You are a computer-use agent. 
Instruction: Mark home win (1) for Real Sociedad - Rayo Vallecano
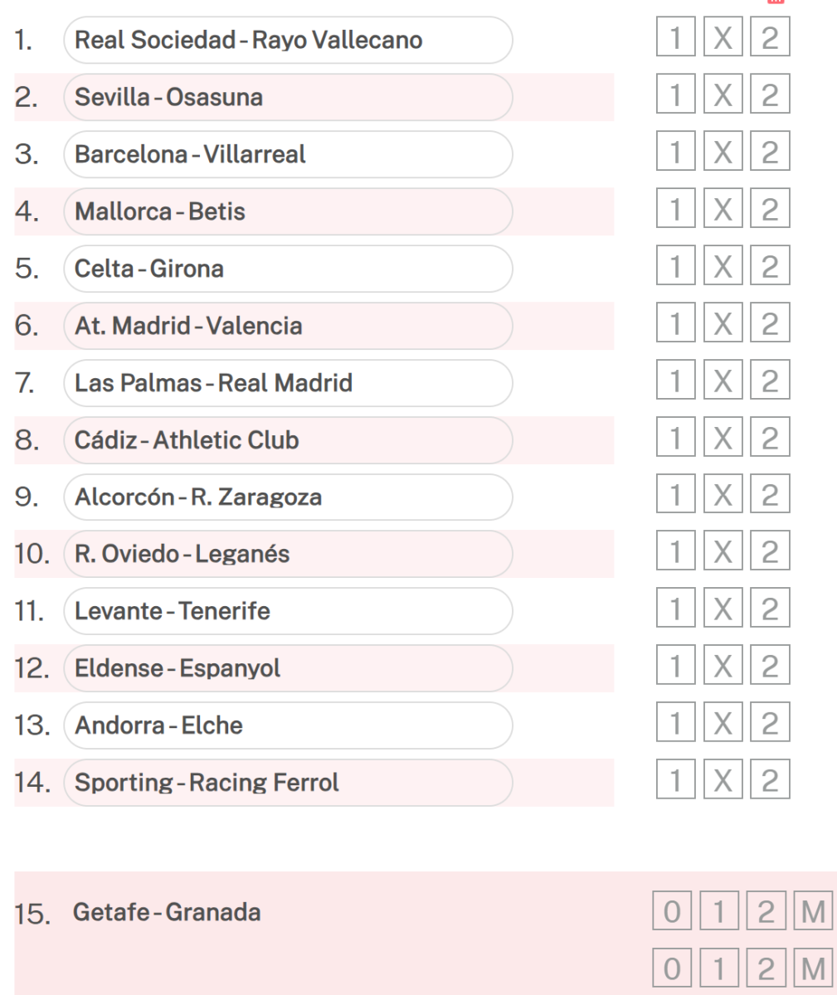pos(675,40)
